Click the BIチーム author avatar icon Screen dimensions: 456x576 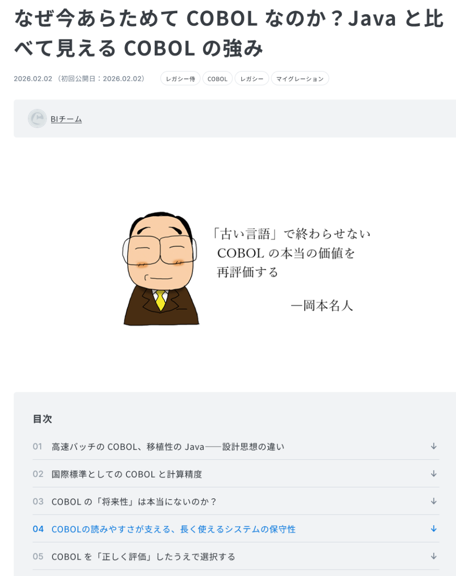pos(37,119)
